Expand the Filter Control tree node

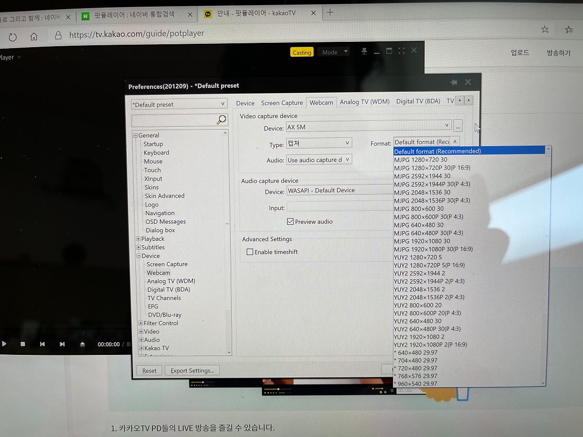(x=141, y=323)
